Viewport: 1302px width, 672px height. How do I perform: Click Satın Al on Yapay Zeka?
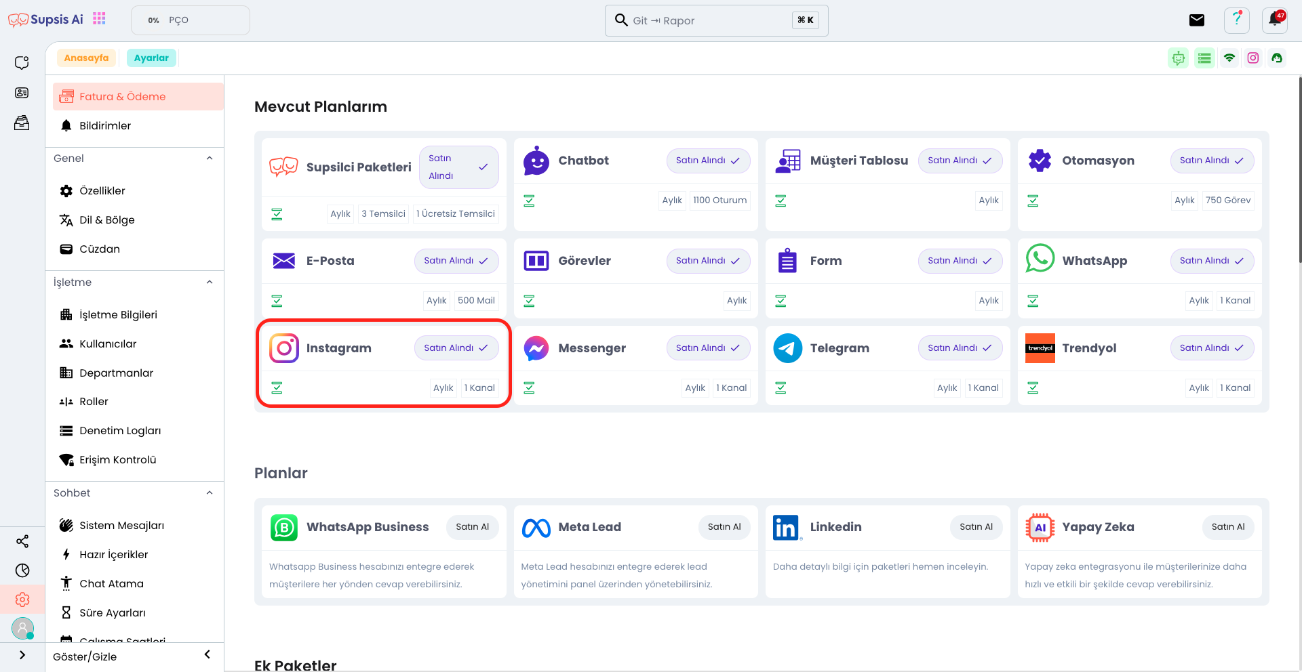point(1228,527)
